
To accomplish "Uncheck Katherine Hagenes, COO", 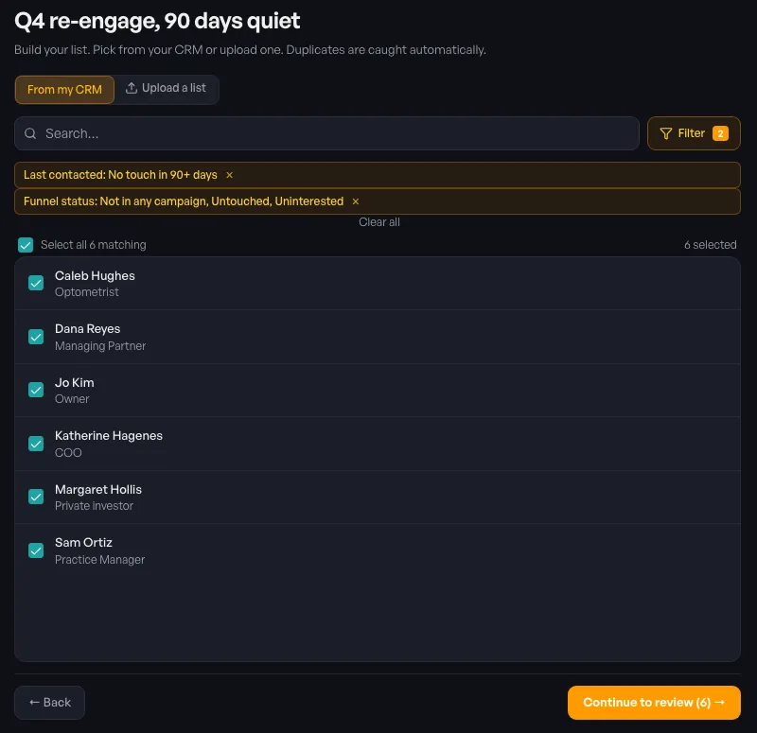I will pos(36,444).
